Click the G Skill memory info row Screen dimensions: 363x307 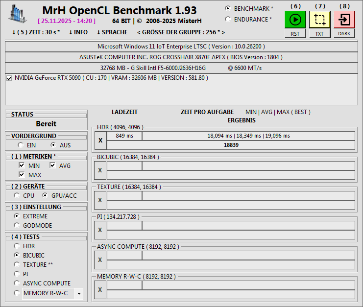[181, 68]
